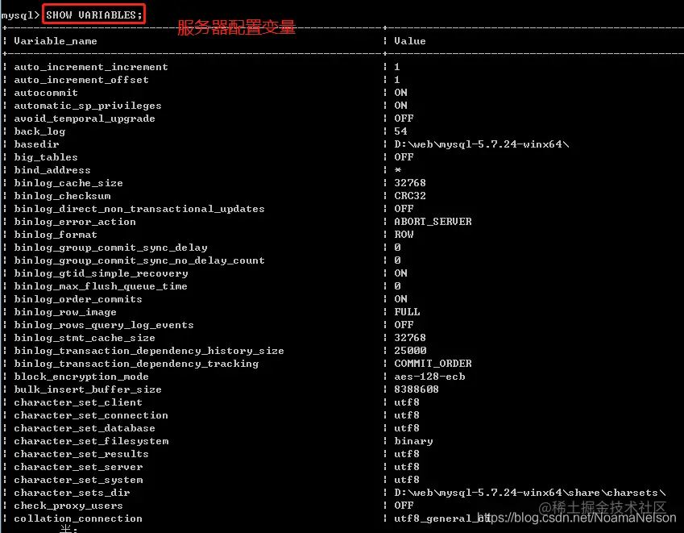Click binlog_row_image variable name
The image size is (684, 533).
click(x=65, y=312)
